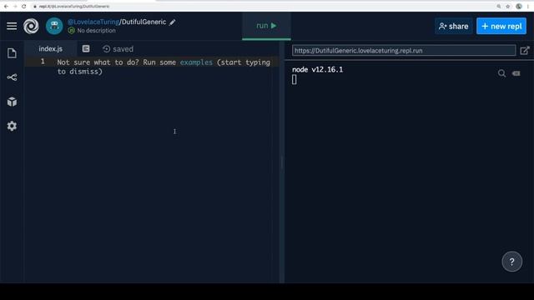The image size is (534, 300).
Task: Click the repl preview URL field
Action: coord(404,51)
